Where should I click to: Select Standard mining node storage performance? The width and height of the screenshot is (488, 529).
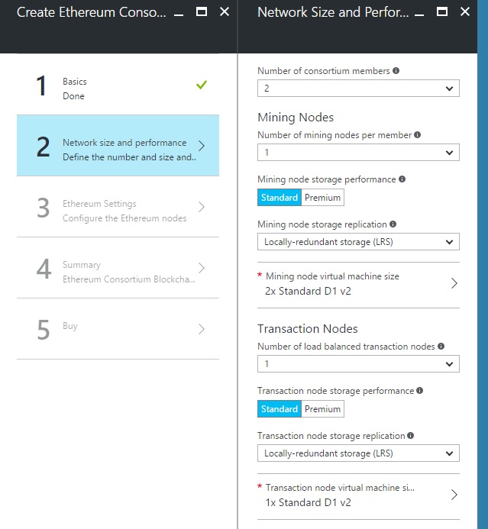280,198
